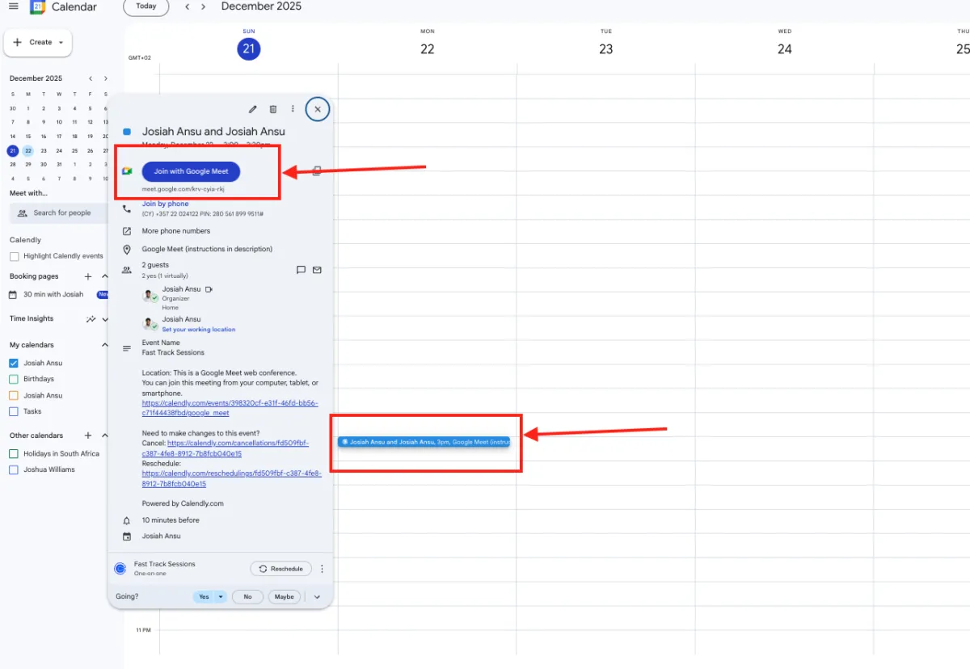Collapse the My calendars section
The image size is (970, 669).
pyautogui.click(x=104, y=345)
